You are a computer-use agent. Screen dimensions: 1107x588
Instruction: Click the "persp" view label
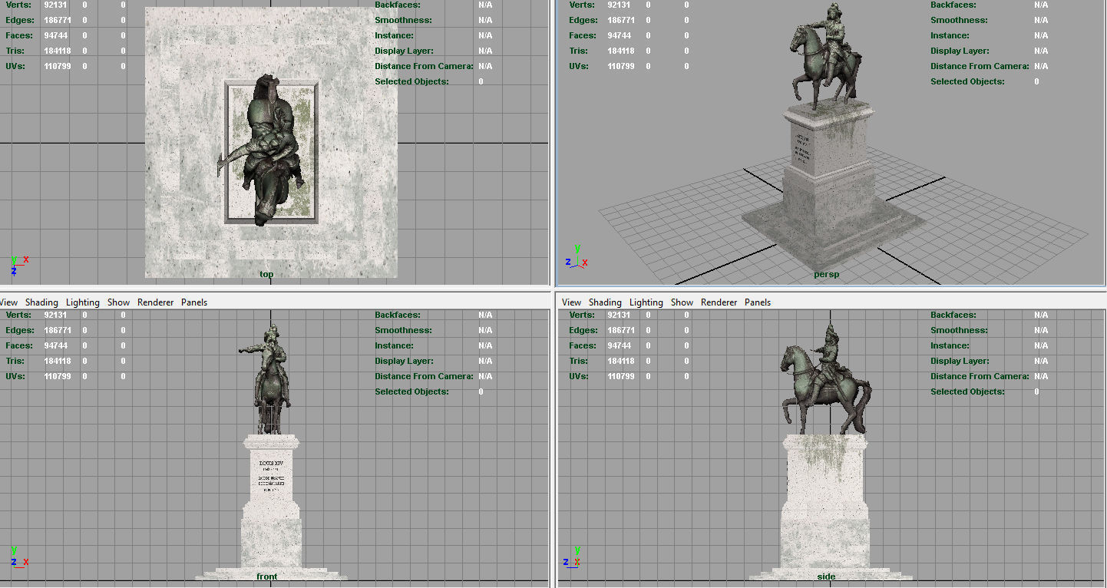pyautogui.click(x=827, y=275)
